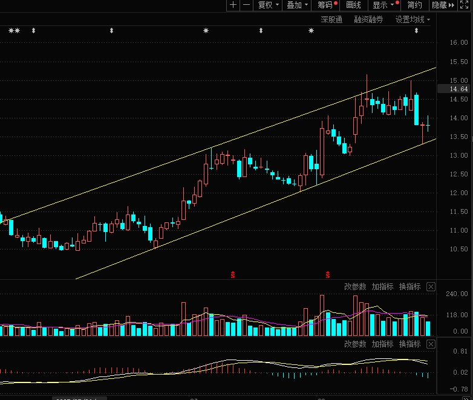The image size is (473, 400).
Task: Click the second up-down arrow event marker
Action: click(111, 30)
